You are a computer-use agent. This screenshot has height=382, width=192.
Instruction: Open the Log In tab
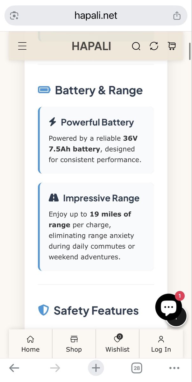tap(161, 344)
